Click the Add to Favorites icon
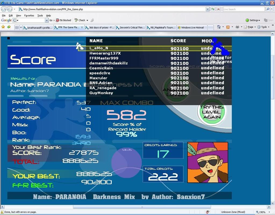 click(9, 27)
